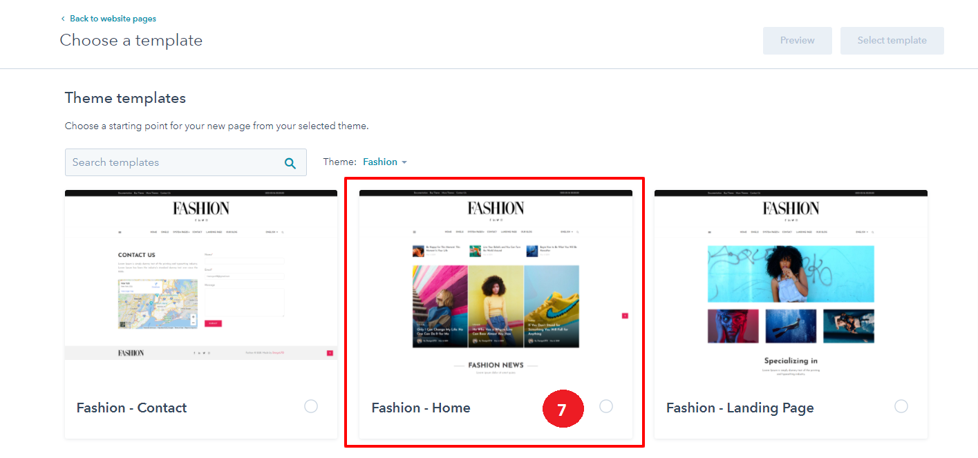Click the FASHION logo in Contact preview
The width and height of the screenshot is (978, 458).
coord(201,208)
